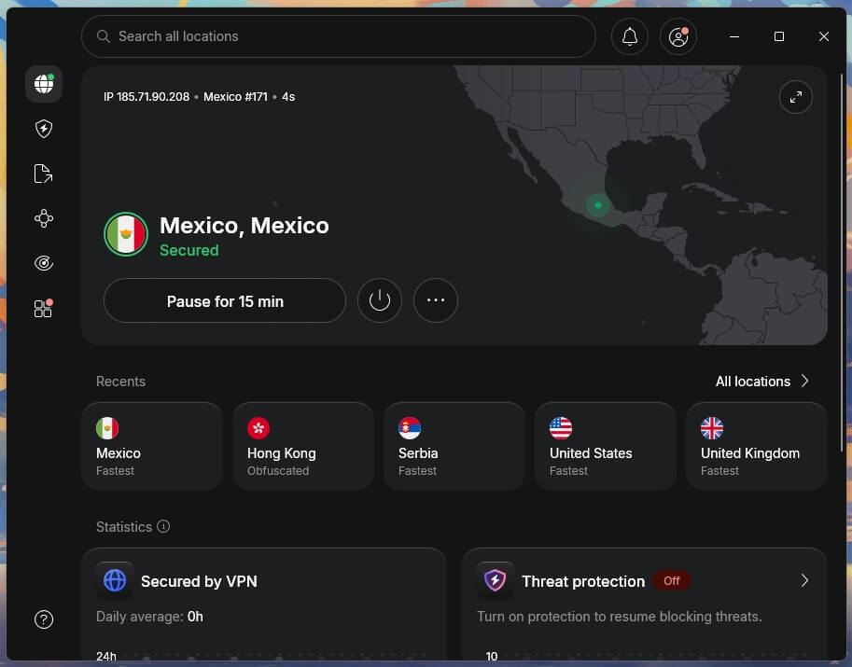Open the three-dot more options button
Screen dimensions: 852x667
(435, 300)
